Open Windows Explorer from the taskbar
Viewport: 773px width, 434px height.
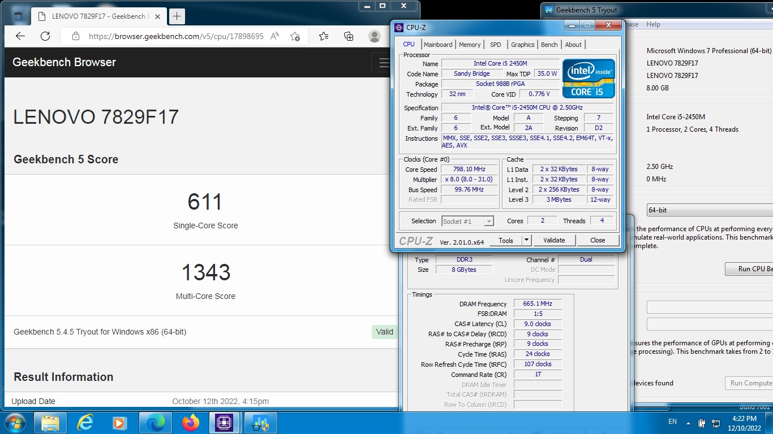click(50, 422)
